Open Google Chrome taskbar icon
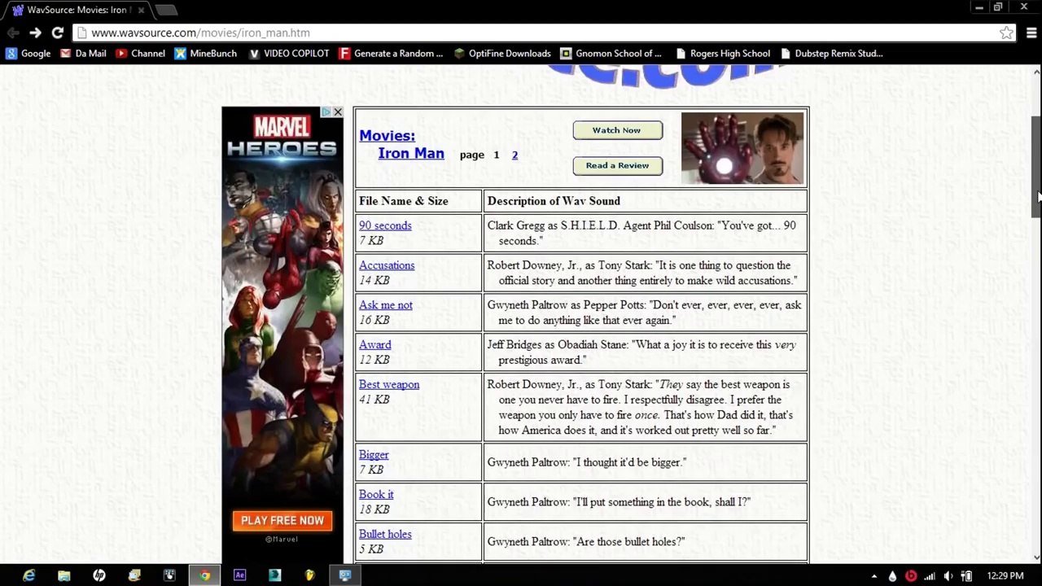Viewport: 1042px width, 586px height. [x=204, y=575]
